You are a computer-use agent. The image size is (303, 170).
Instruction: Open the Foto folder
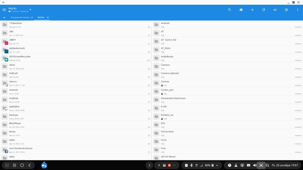click(x=227, y=150)
